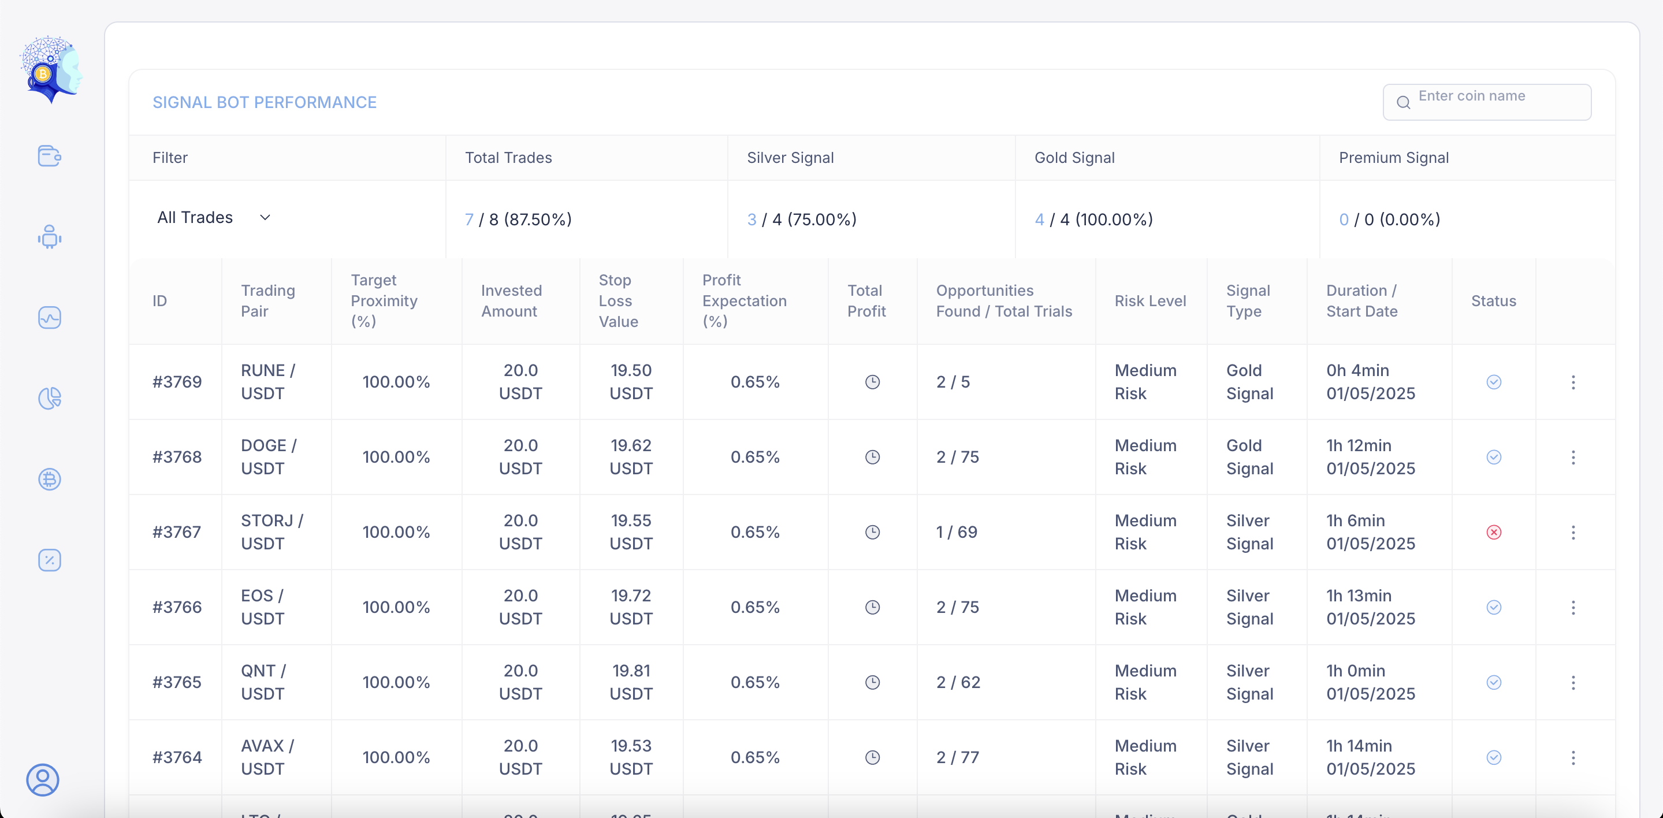
Task: Open the options menu for trade #3766
Action: tap(1573, 608)
